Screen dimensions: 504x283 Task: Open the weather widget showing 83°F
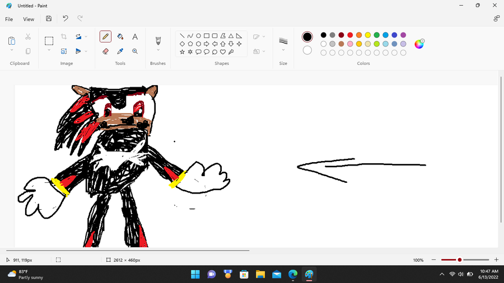[x=25, y=275]
